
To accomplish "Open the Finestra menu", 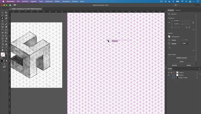I will coord(75,1).
